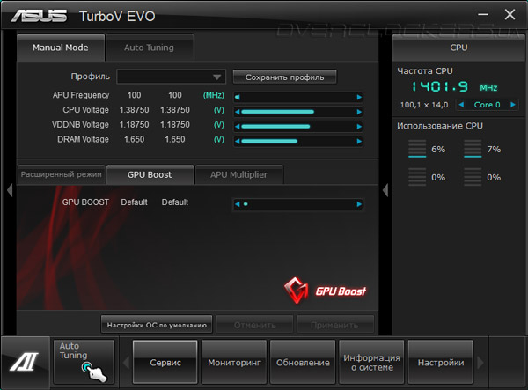
Task: Open the Мониторинг section
Action: (x=234, y=362)
